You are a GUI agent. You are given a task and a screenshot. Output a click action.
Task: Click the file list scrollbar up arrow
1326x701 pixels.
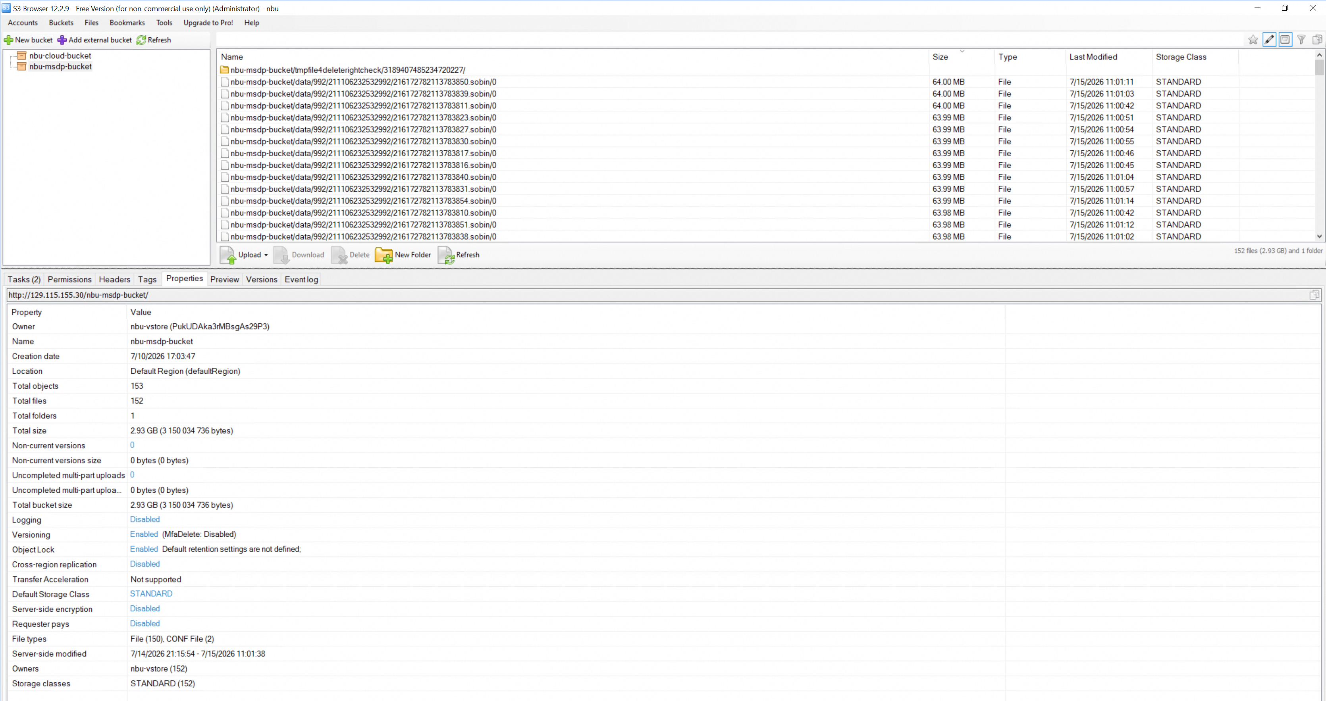(x=1319, y=54)
